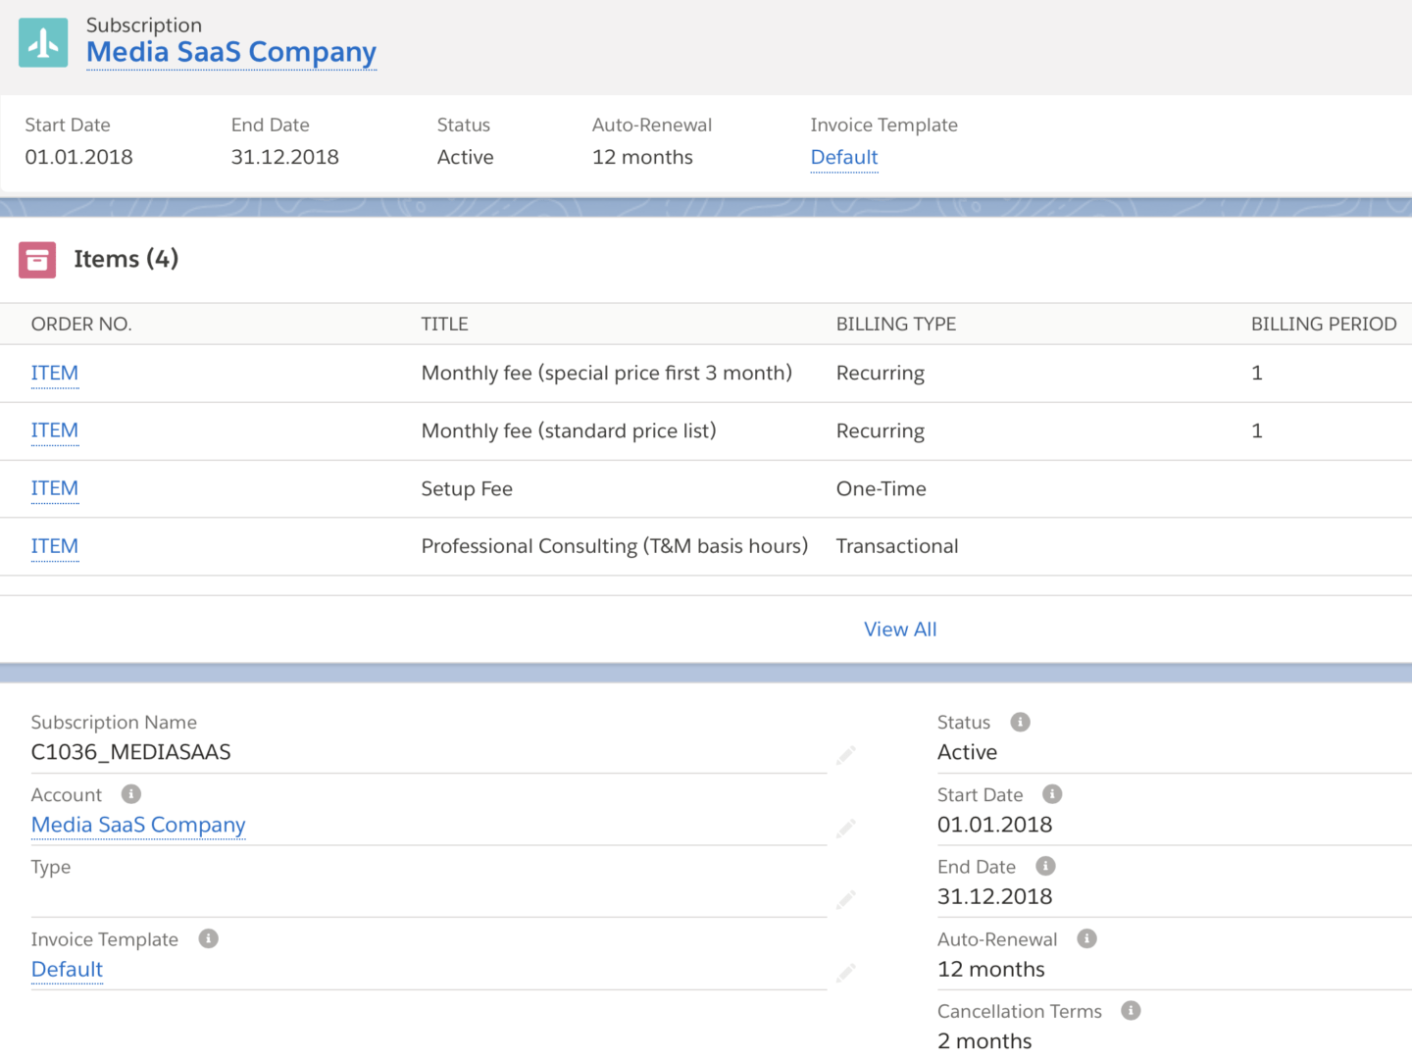The image size is (1412, 1059).
Task: Click the 'Type' field label
Action: tap(51, 867)
